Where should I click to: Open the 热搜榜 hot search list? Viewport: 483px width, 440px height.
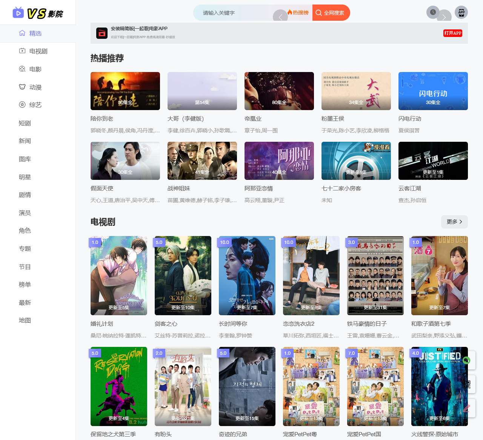pyautogui.click(x=298, y=12)
